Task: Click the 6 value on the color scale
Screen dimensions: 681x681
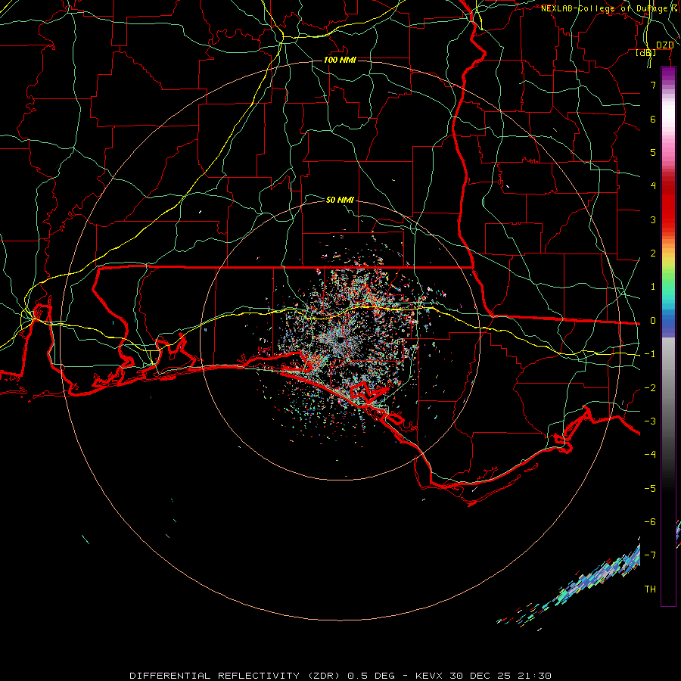Action: tap(653, 119)
